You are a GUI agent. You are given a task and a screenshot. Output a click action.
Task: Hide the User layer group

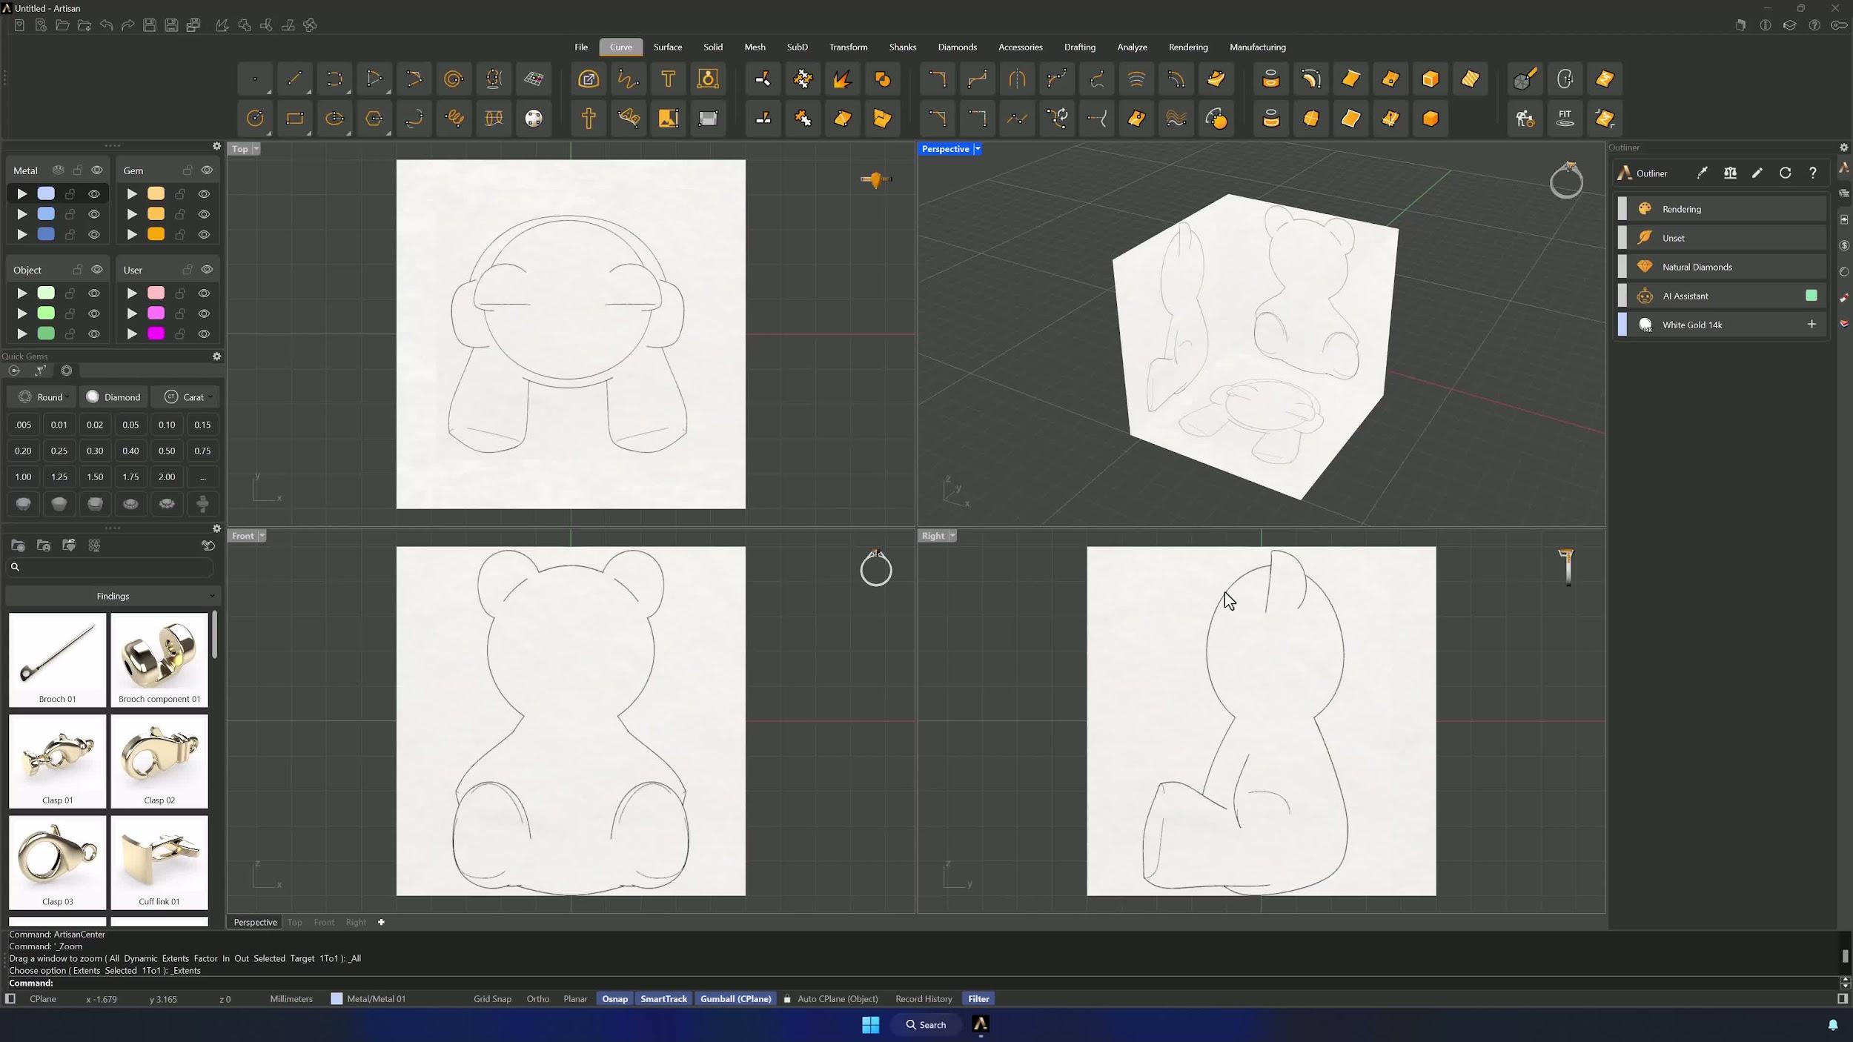coord(207,270)
